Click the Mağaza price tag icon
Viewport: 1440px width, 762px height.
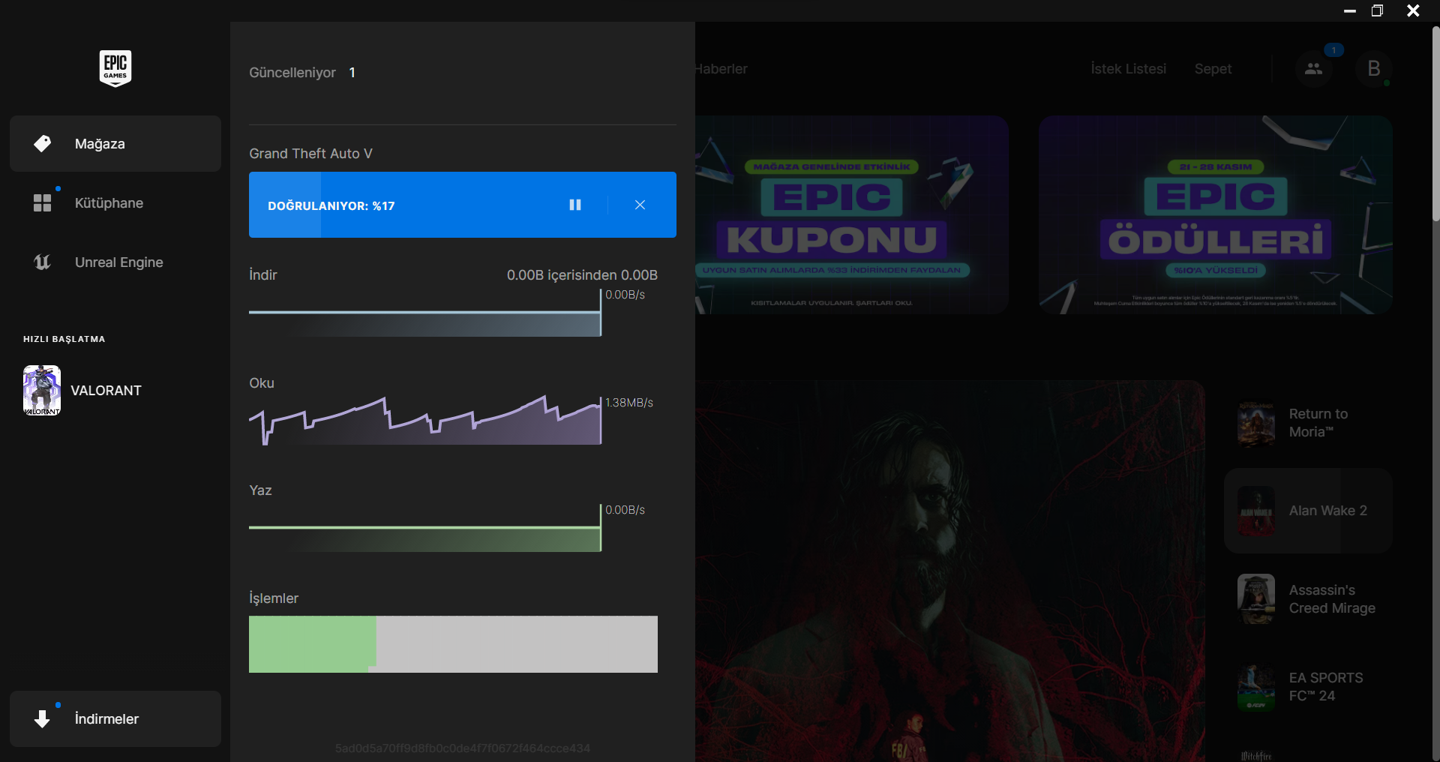43,143
